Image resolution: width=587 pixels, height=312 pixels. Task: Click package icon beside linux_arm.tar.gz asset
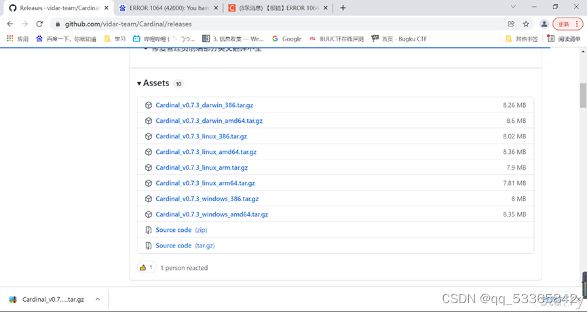click(x=149, y=168)
